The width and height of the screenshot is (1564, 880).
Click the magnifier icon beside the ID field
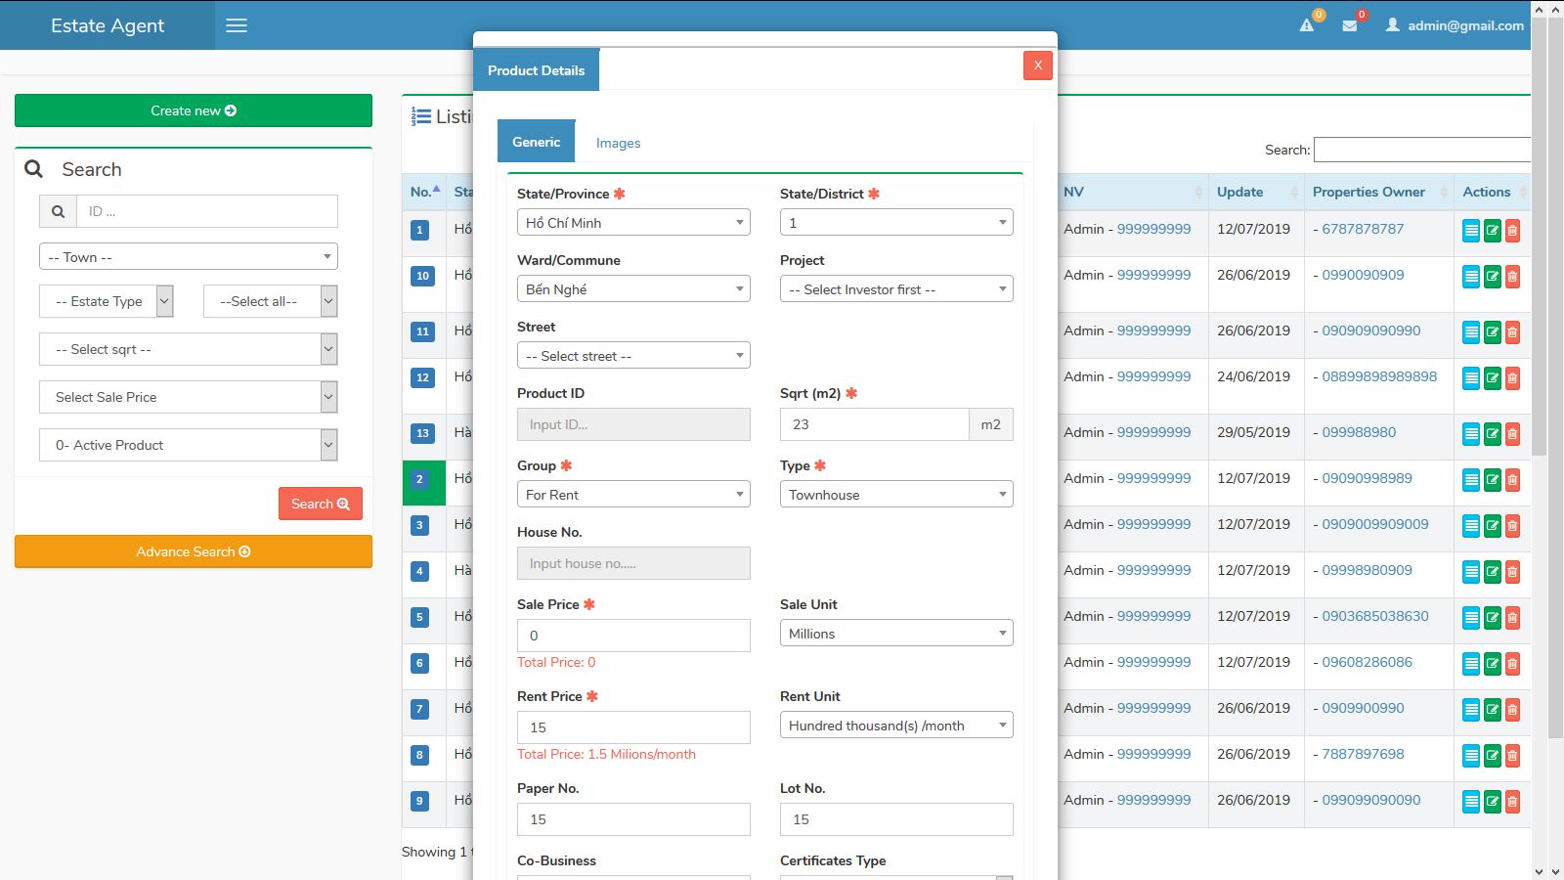pyautogui.click(x=58, y=211)
